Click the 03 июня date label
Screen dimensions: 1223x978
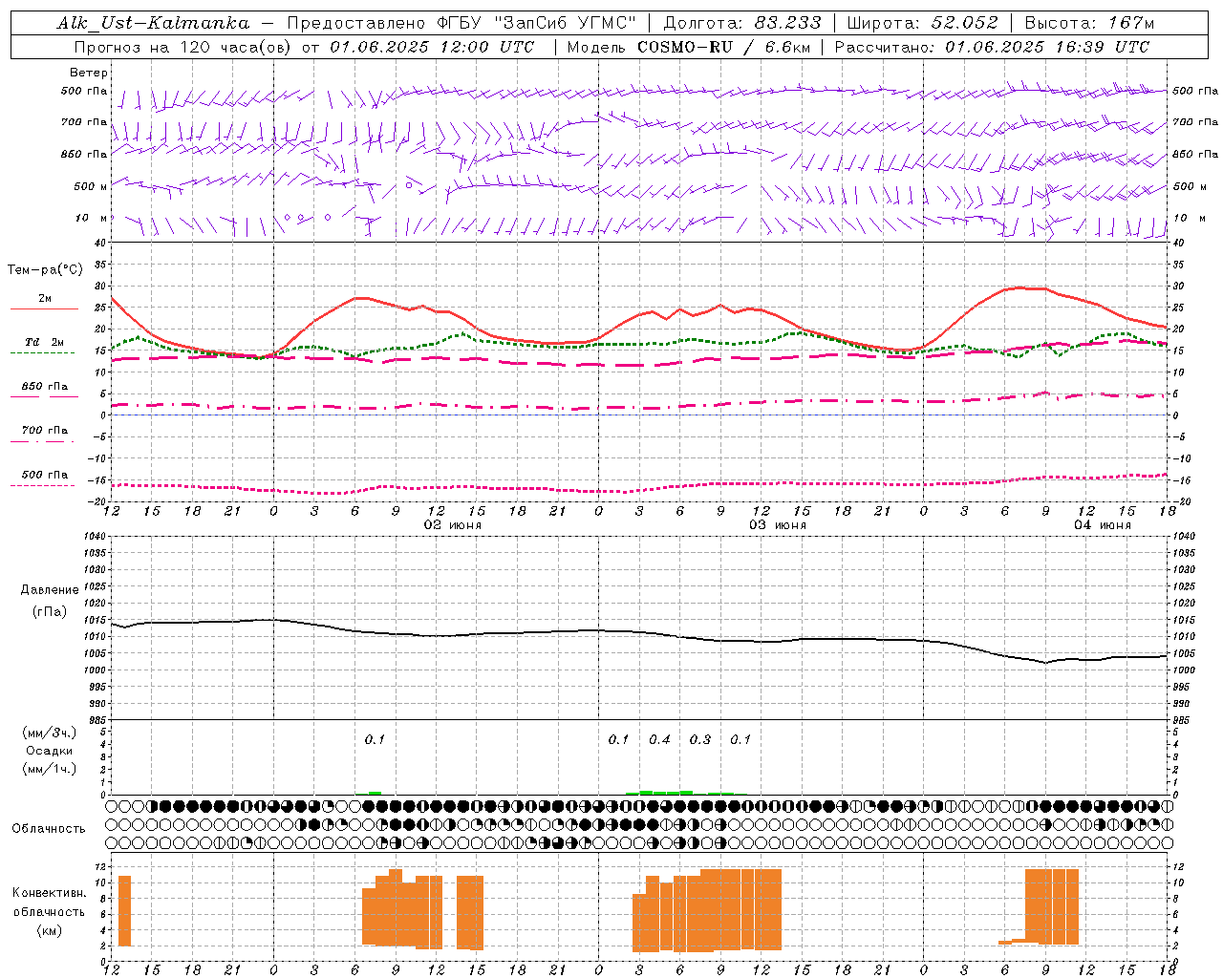[778, 525]
